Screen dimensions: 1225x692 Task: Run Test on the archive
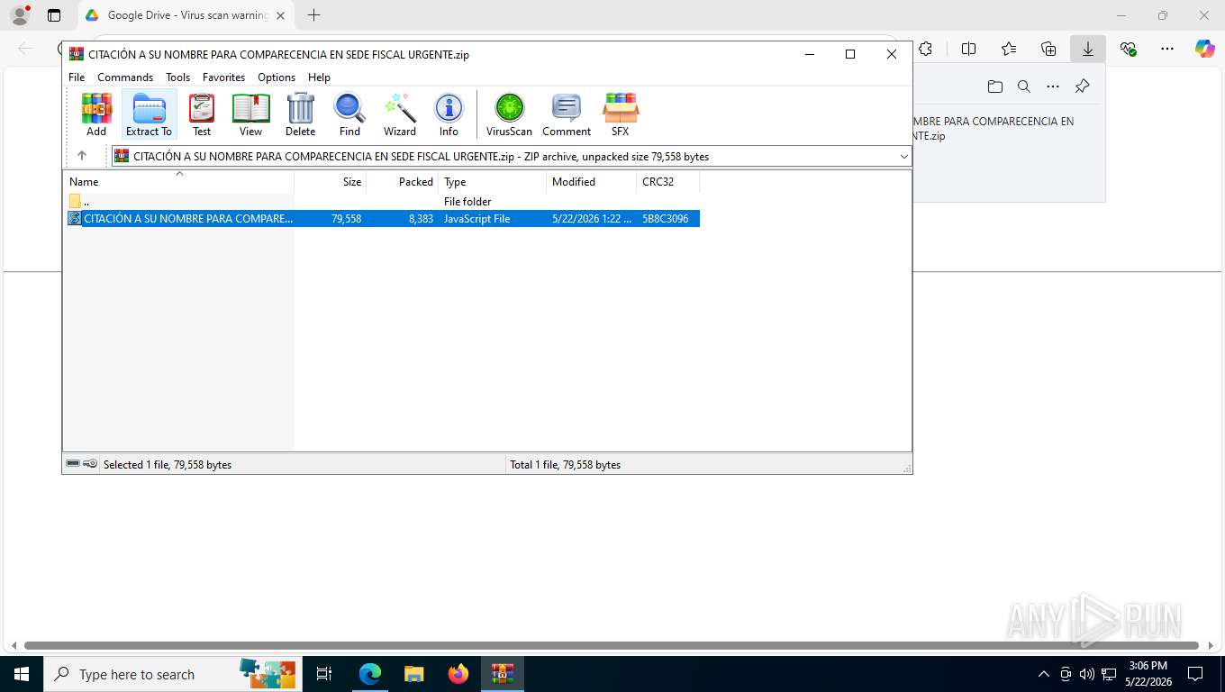coord(202,114)
